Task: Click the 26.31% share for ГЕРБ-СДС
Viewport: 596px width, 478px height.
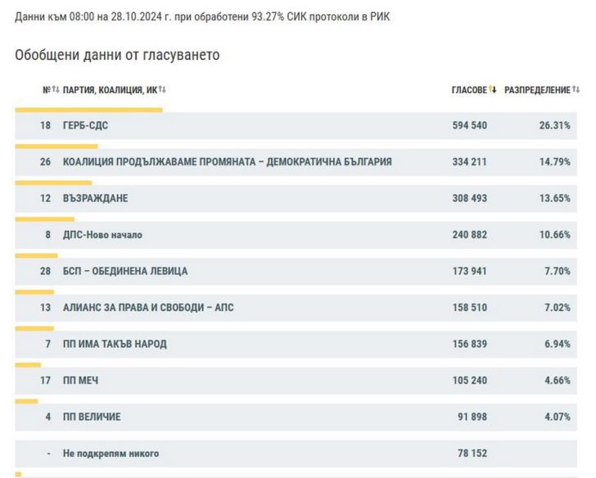Action: coord(556,126)
